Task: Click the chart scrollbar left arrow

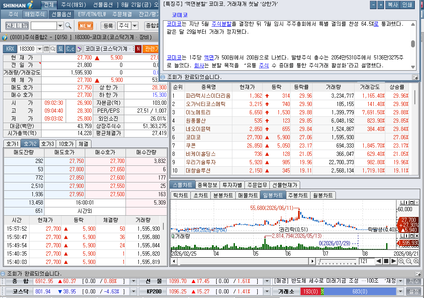Action: (174, 261)
